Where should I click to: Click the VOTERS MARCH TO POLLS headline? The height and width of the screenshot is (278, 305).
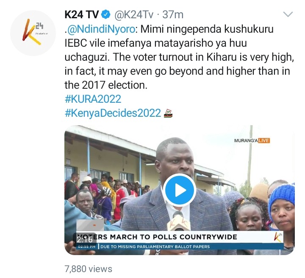tap(157, 237)
